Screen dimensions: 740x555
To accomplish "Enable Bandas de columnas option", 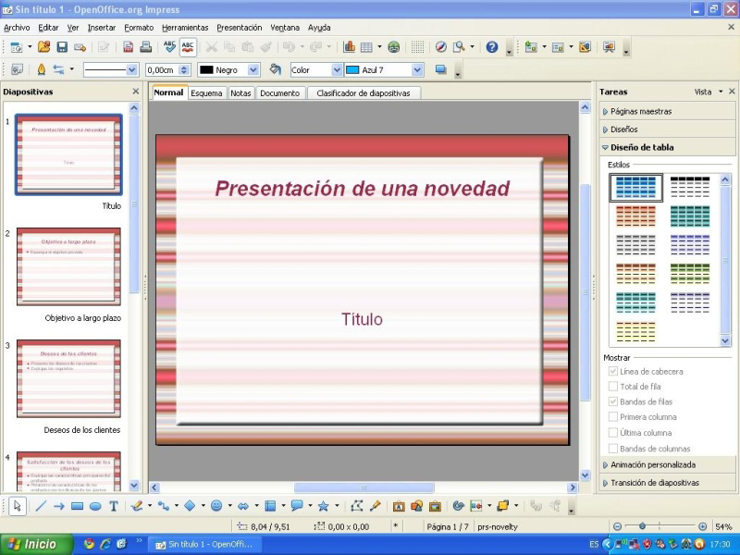I will [x=612, y=448].
